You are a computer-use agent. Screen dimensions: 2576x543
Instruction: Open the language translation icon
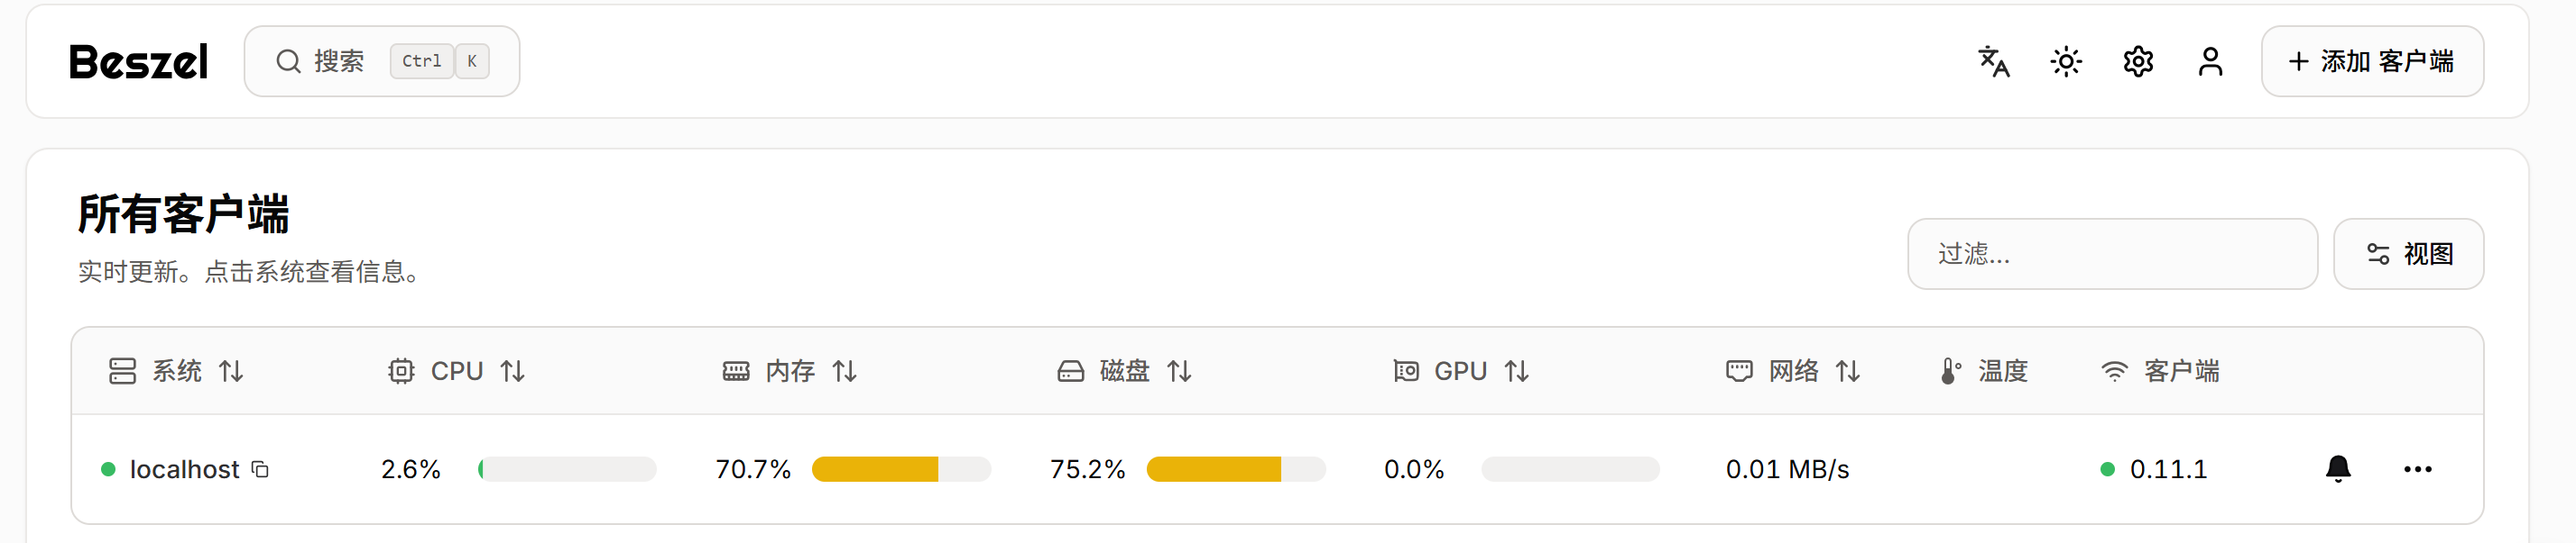[1994, 62]
